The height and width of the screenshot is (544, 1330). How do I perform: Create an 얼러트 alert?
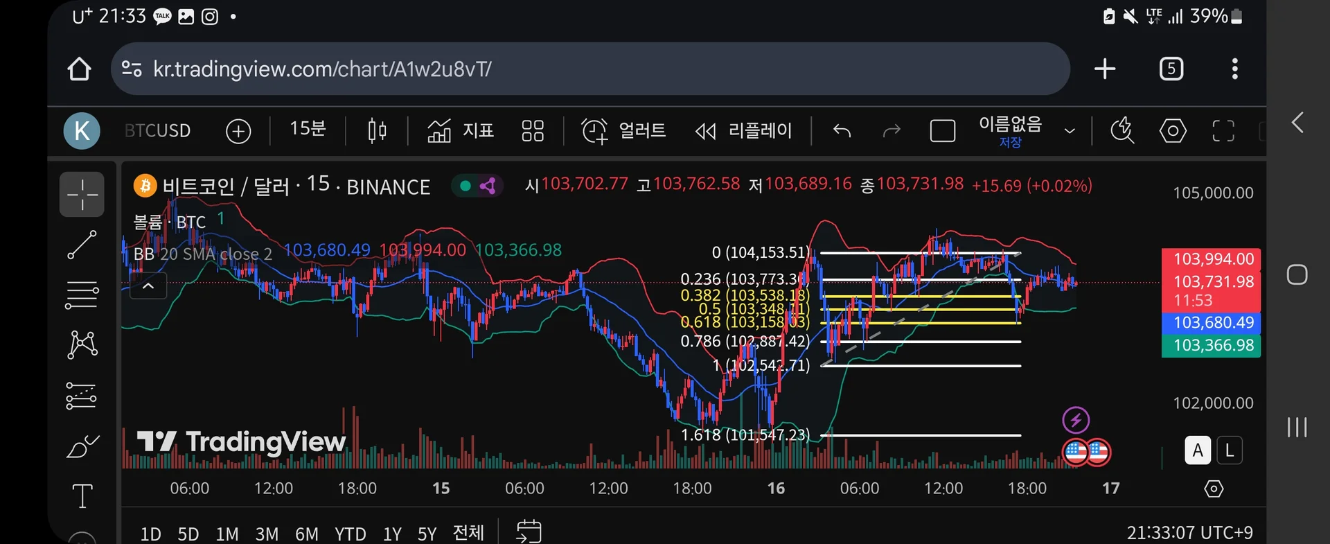coord(623,131)
